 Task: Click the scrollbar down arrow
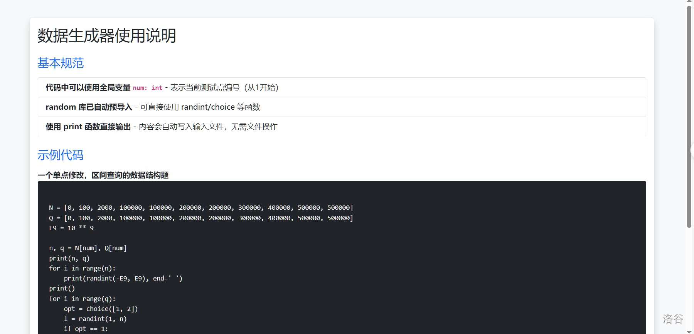click(x=689, y=331)
